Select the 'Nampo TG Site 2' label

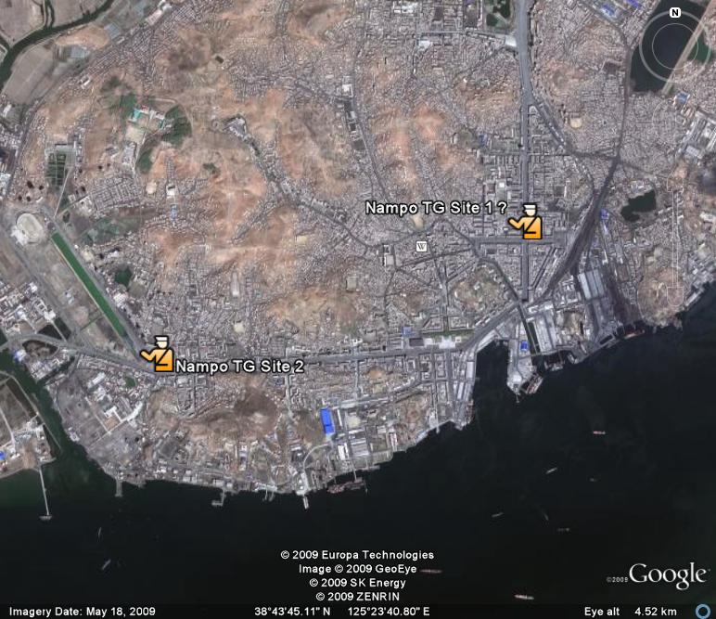coord(239,367)
